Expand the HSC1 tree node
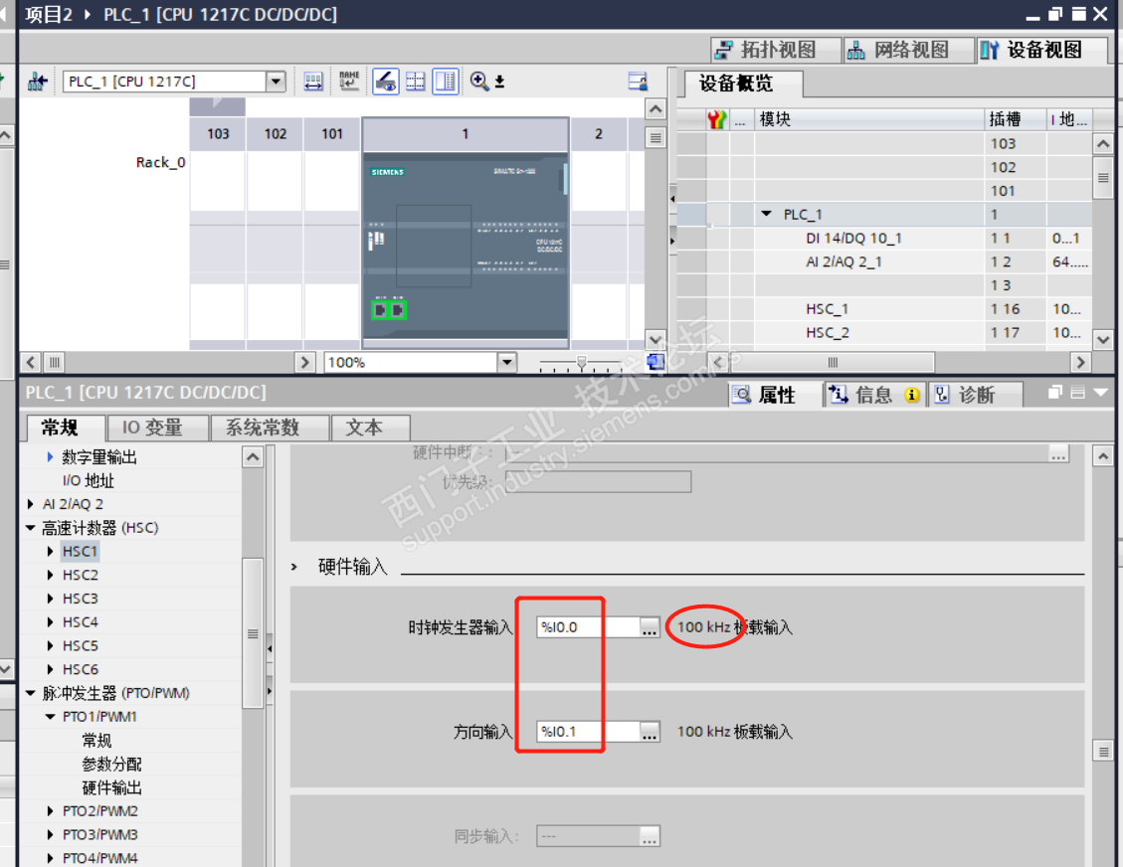 click(x=50, y=551)
